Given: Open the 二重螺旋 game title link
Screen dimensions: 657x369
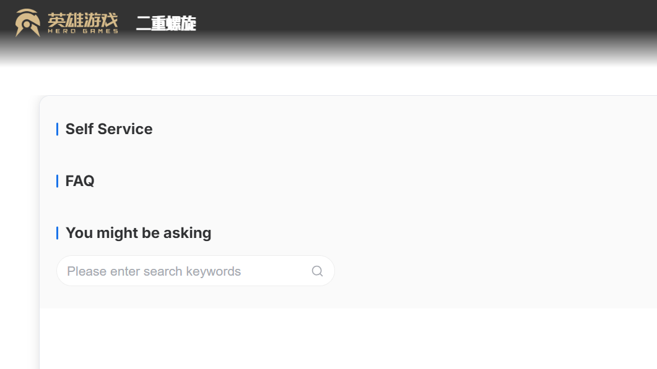Looking at the screenshot, I should point(166,23).
